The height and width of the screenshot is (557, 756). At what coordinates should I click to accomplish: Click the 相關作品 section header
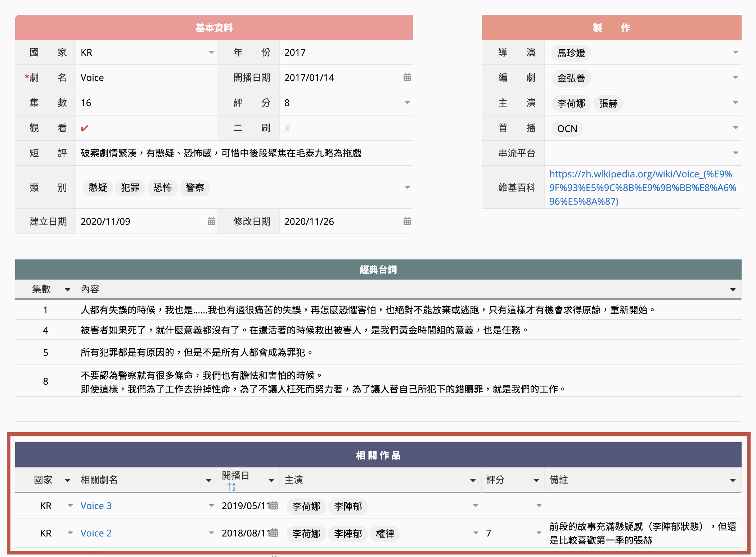[378, 455]
